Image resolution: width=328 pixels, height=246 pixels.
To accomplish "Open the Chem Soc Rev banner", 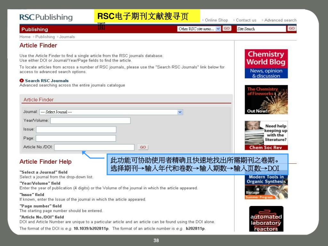I will [x=266, y=135].
